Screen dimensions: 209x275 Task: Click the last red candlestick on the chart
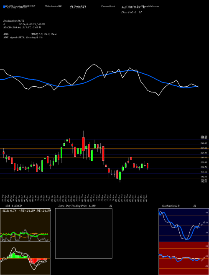point(148,166)
